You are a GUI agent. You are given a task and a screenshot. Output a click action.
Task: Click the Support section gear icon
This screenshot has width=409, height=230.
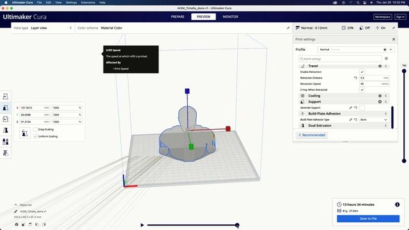click(380, 102)
